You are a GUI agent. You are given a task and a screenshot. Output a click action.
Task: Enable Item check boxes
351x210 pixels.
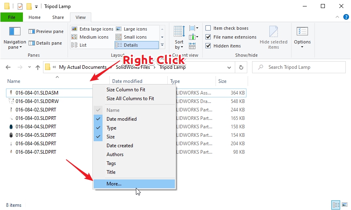tap(208, 28)
